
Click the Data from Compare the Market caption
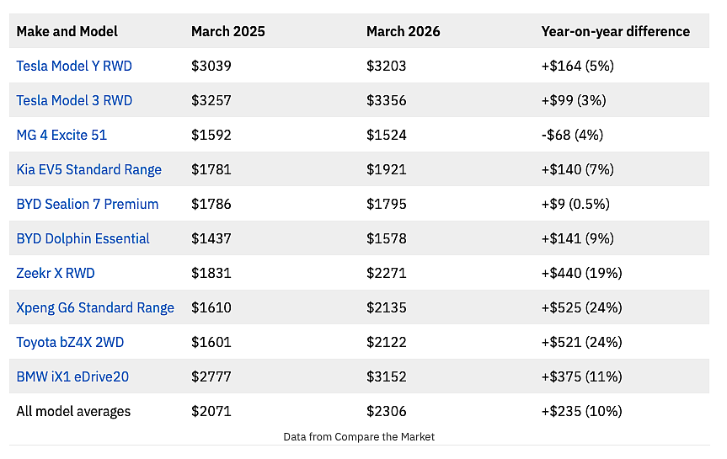tap(359, 437)
